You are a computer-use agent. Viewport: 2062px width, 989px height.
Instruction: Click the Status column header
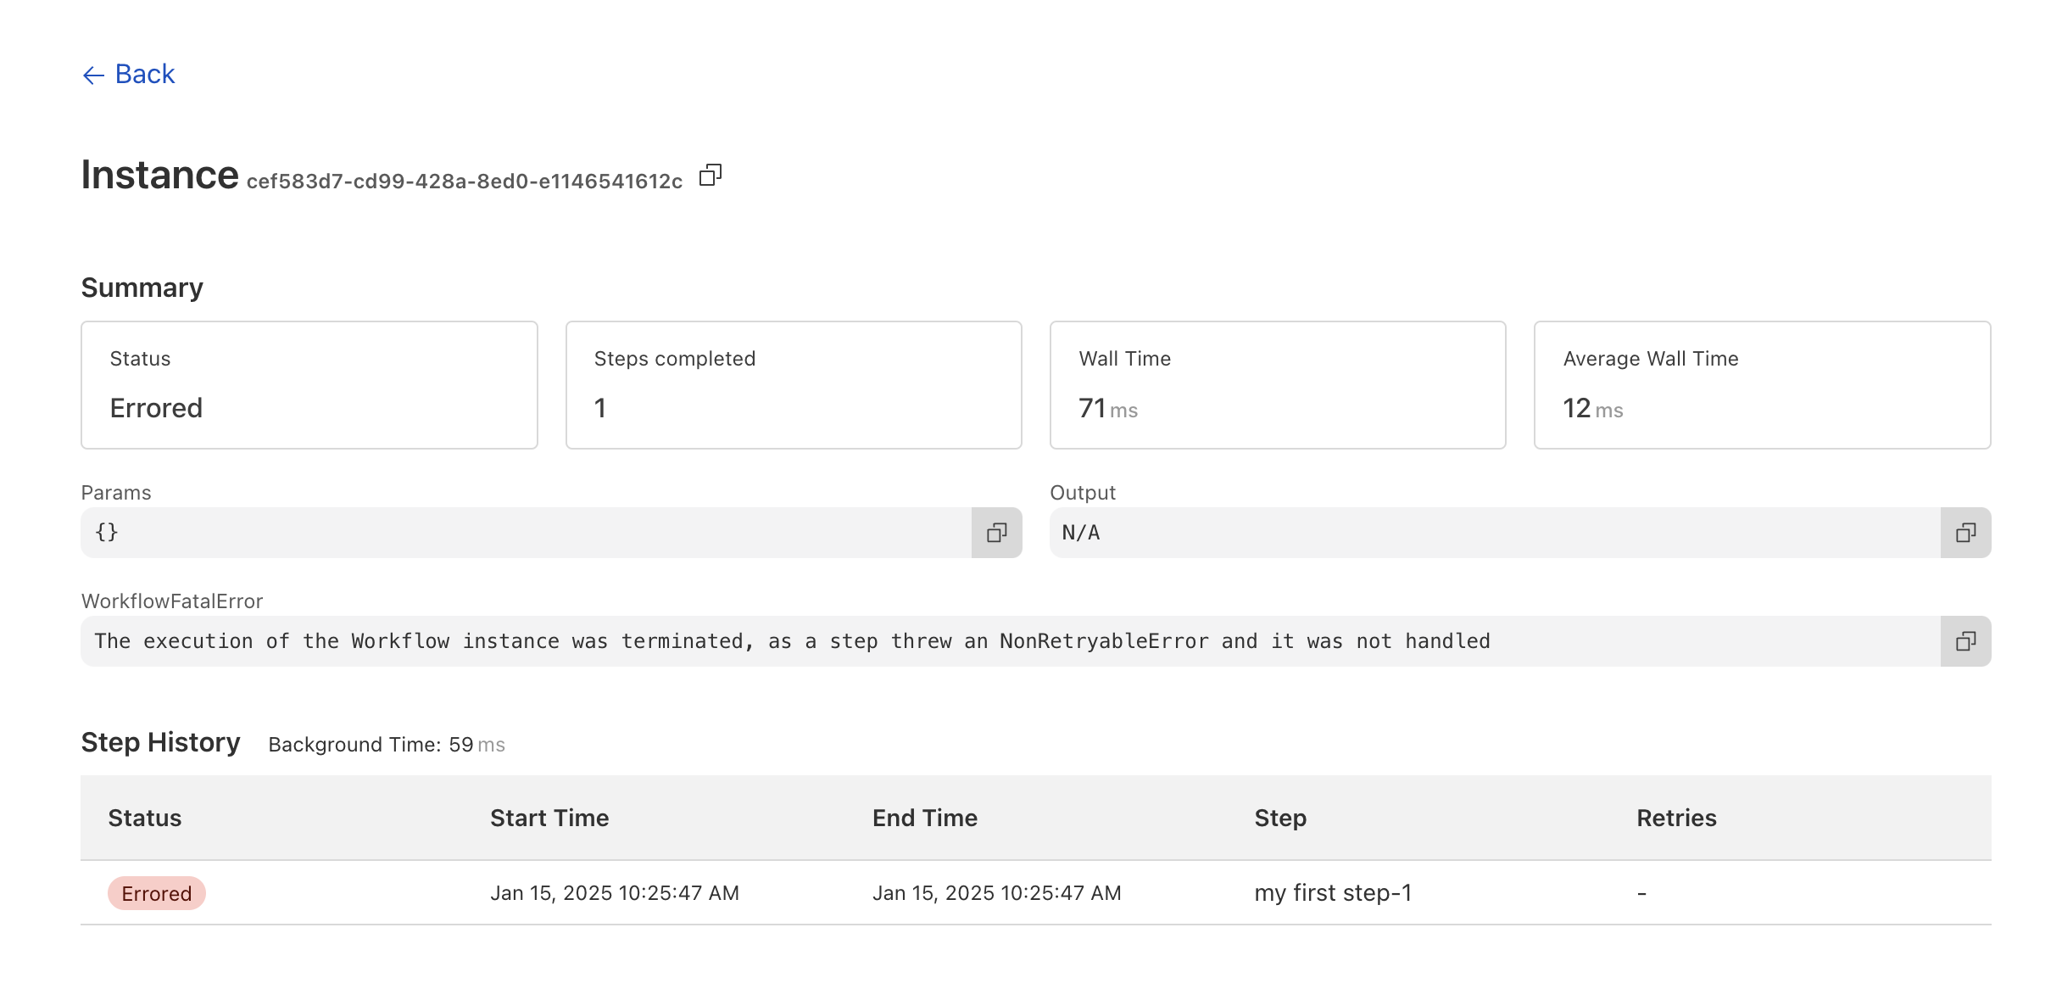(x=145, y=818)
